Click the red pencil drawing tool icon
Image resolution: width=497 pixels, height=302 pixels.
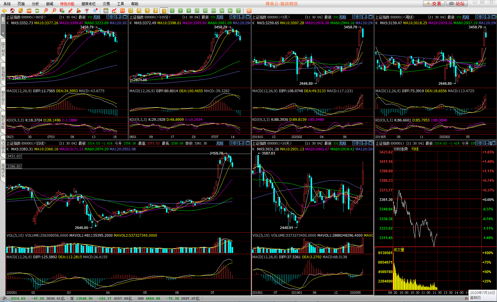click(70, 11)
